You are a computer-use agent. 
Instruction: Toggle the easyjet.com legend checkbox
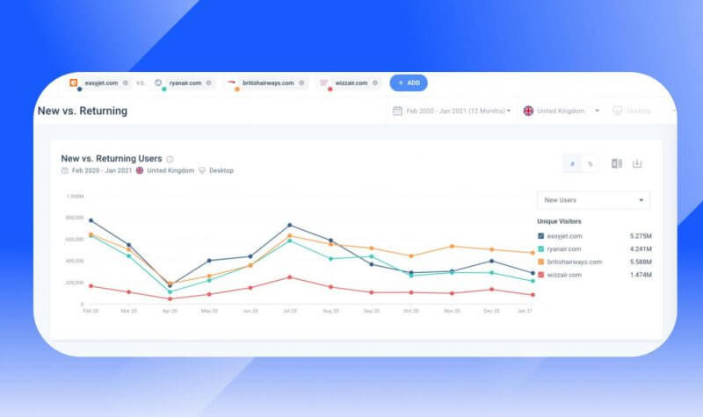(540, 236)
